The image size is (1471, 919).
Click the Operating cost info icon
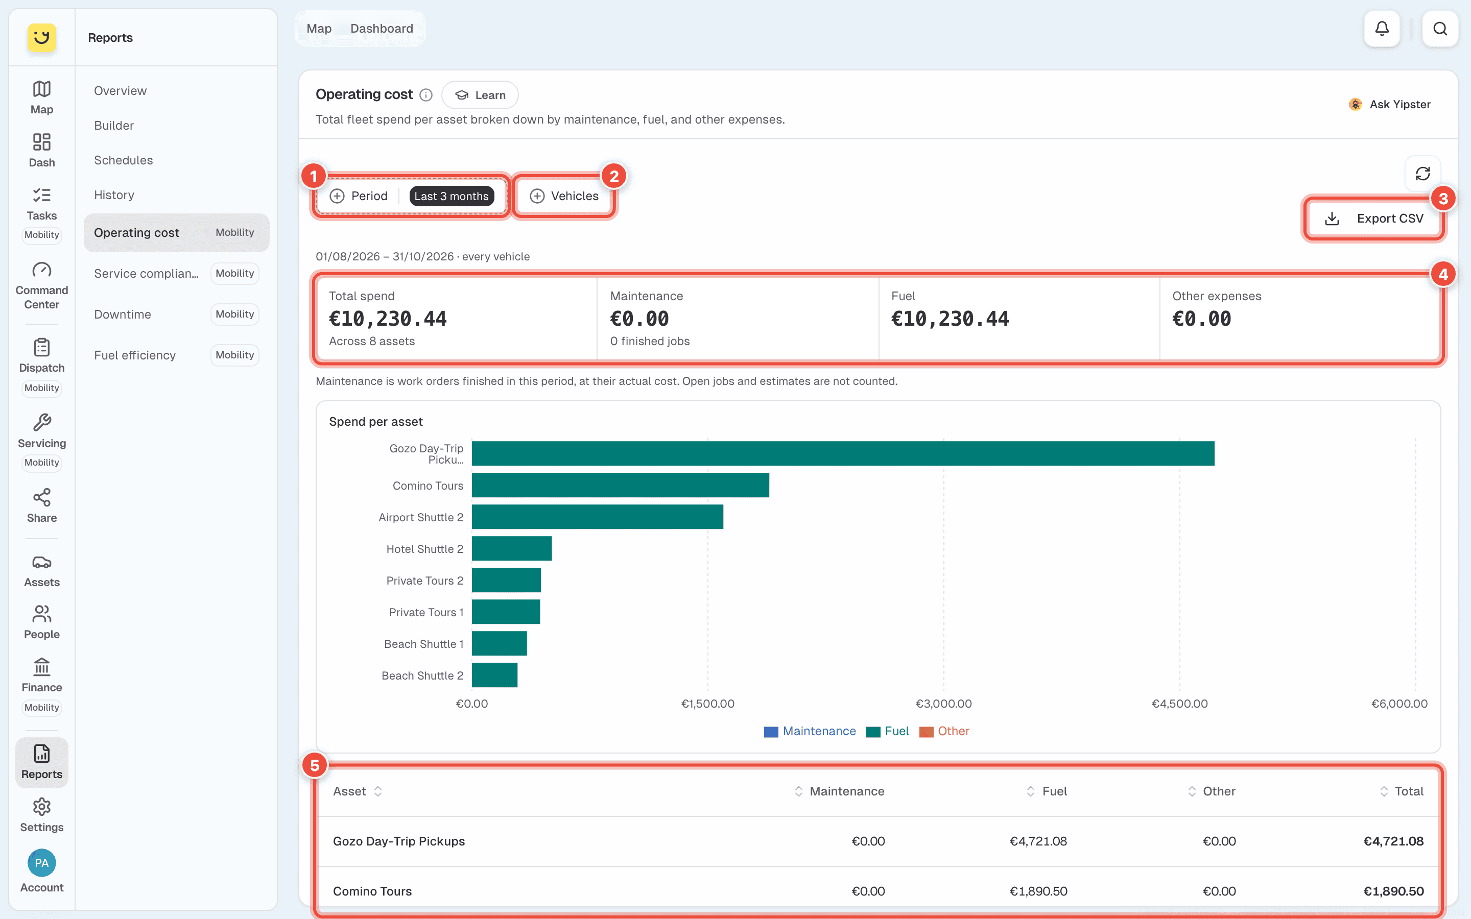(x=426, y=95)
